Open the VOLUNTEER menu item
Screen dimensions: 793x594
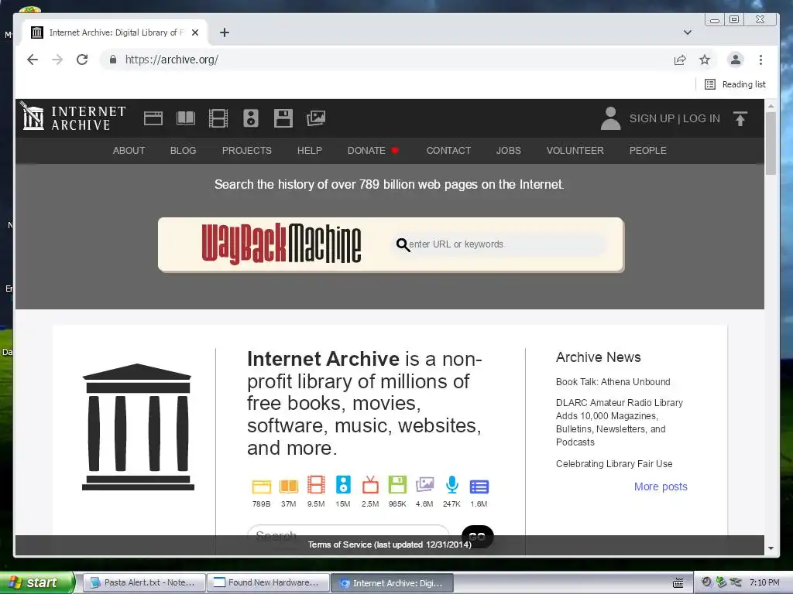point(575,151)
